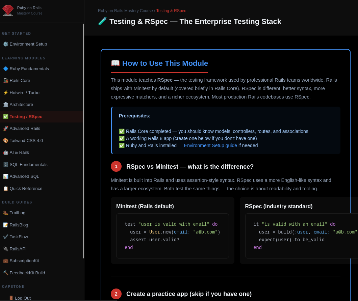
Task: Click the lightning bolt icon for Hotwire / Turbo
Action: point(6,93)
